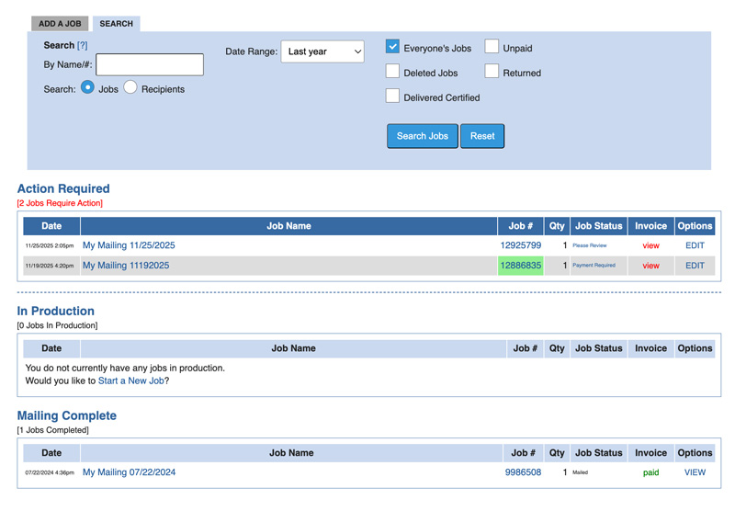Uncheck the Everyone's Jobs checkbox
The width and height of the screenshot is (735, 511).
click(392, 46)
